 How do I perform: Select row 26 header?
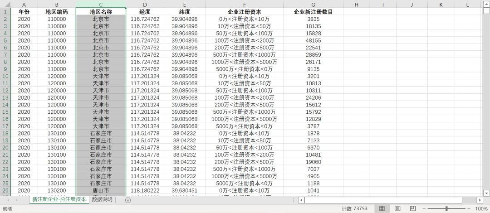coord(5,190)
